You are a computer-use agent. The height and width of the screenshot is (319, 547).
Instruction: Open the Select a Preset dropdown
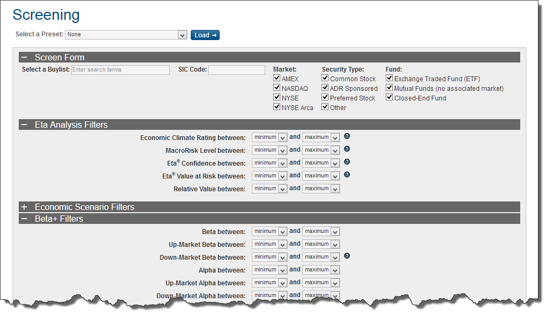pos(125,35)
